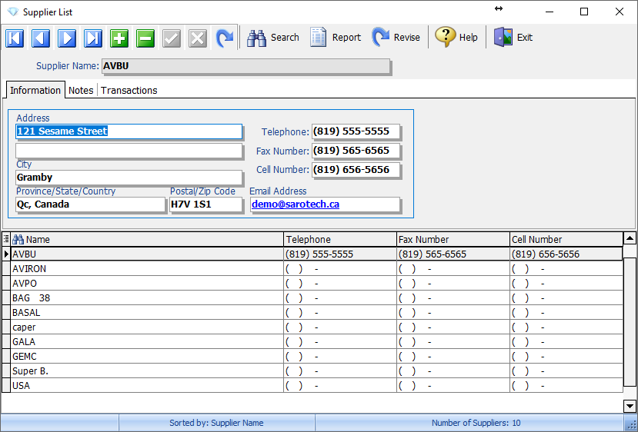Image resolution: width=638 pixels, height=432 pixels.
Task: Exit the Supplier List window
Action: pos(513,37)
